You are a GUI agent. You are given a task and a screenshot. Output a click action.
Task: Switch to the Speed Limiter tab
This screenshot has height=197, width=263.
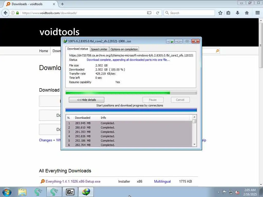[x=99, y=49]
